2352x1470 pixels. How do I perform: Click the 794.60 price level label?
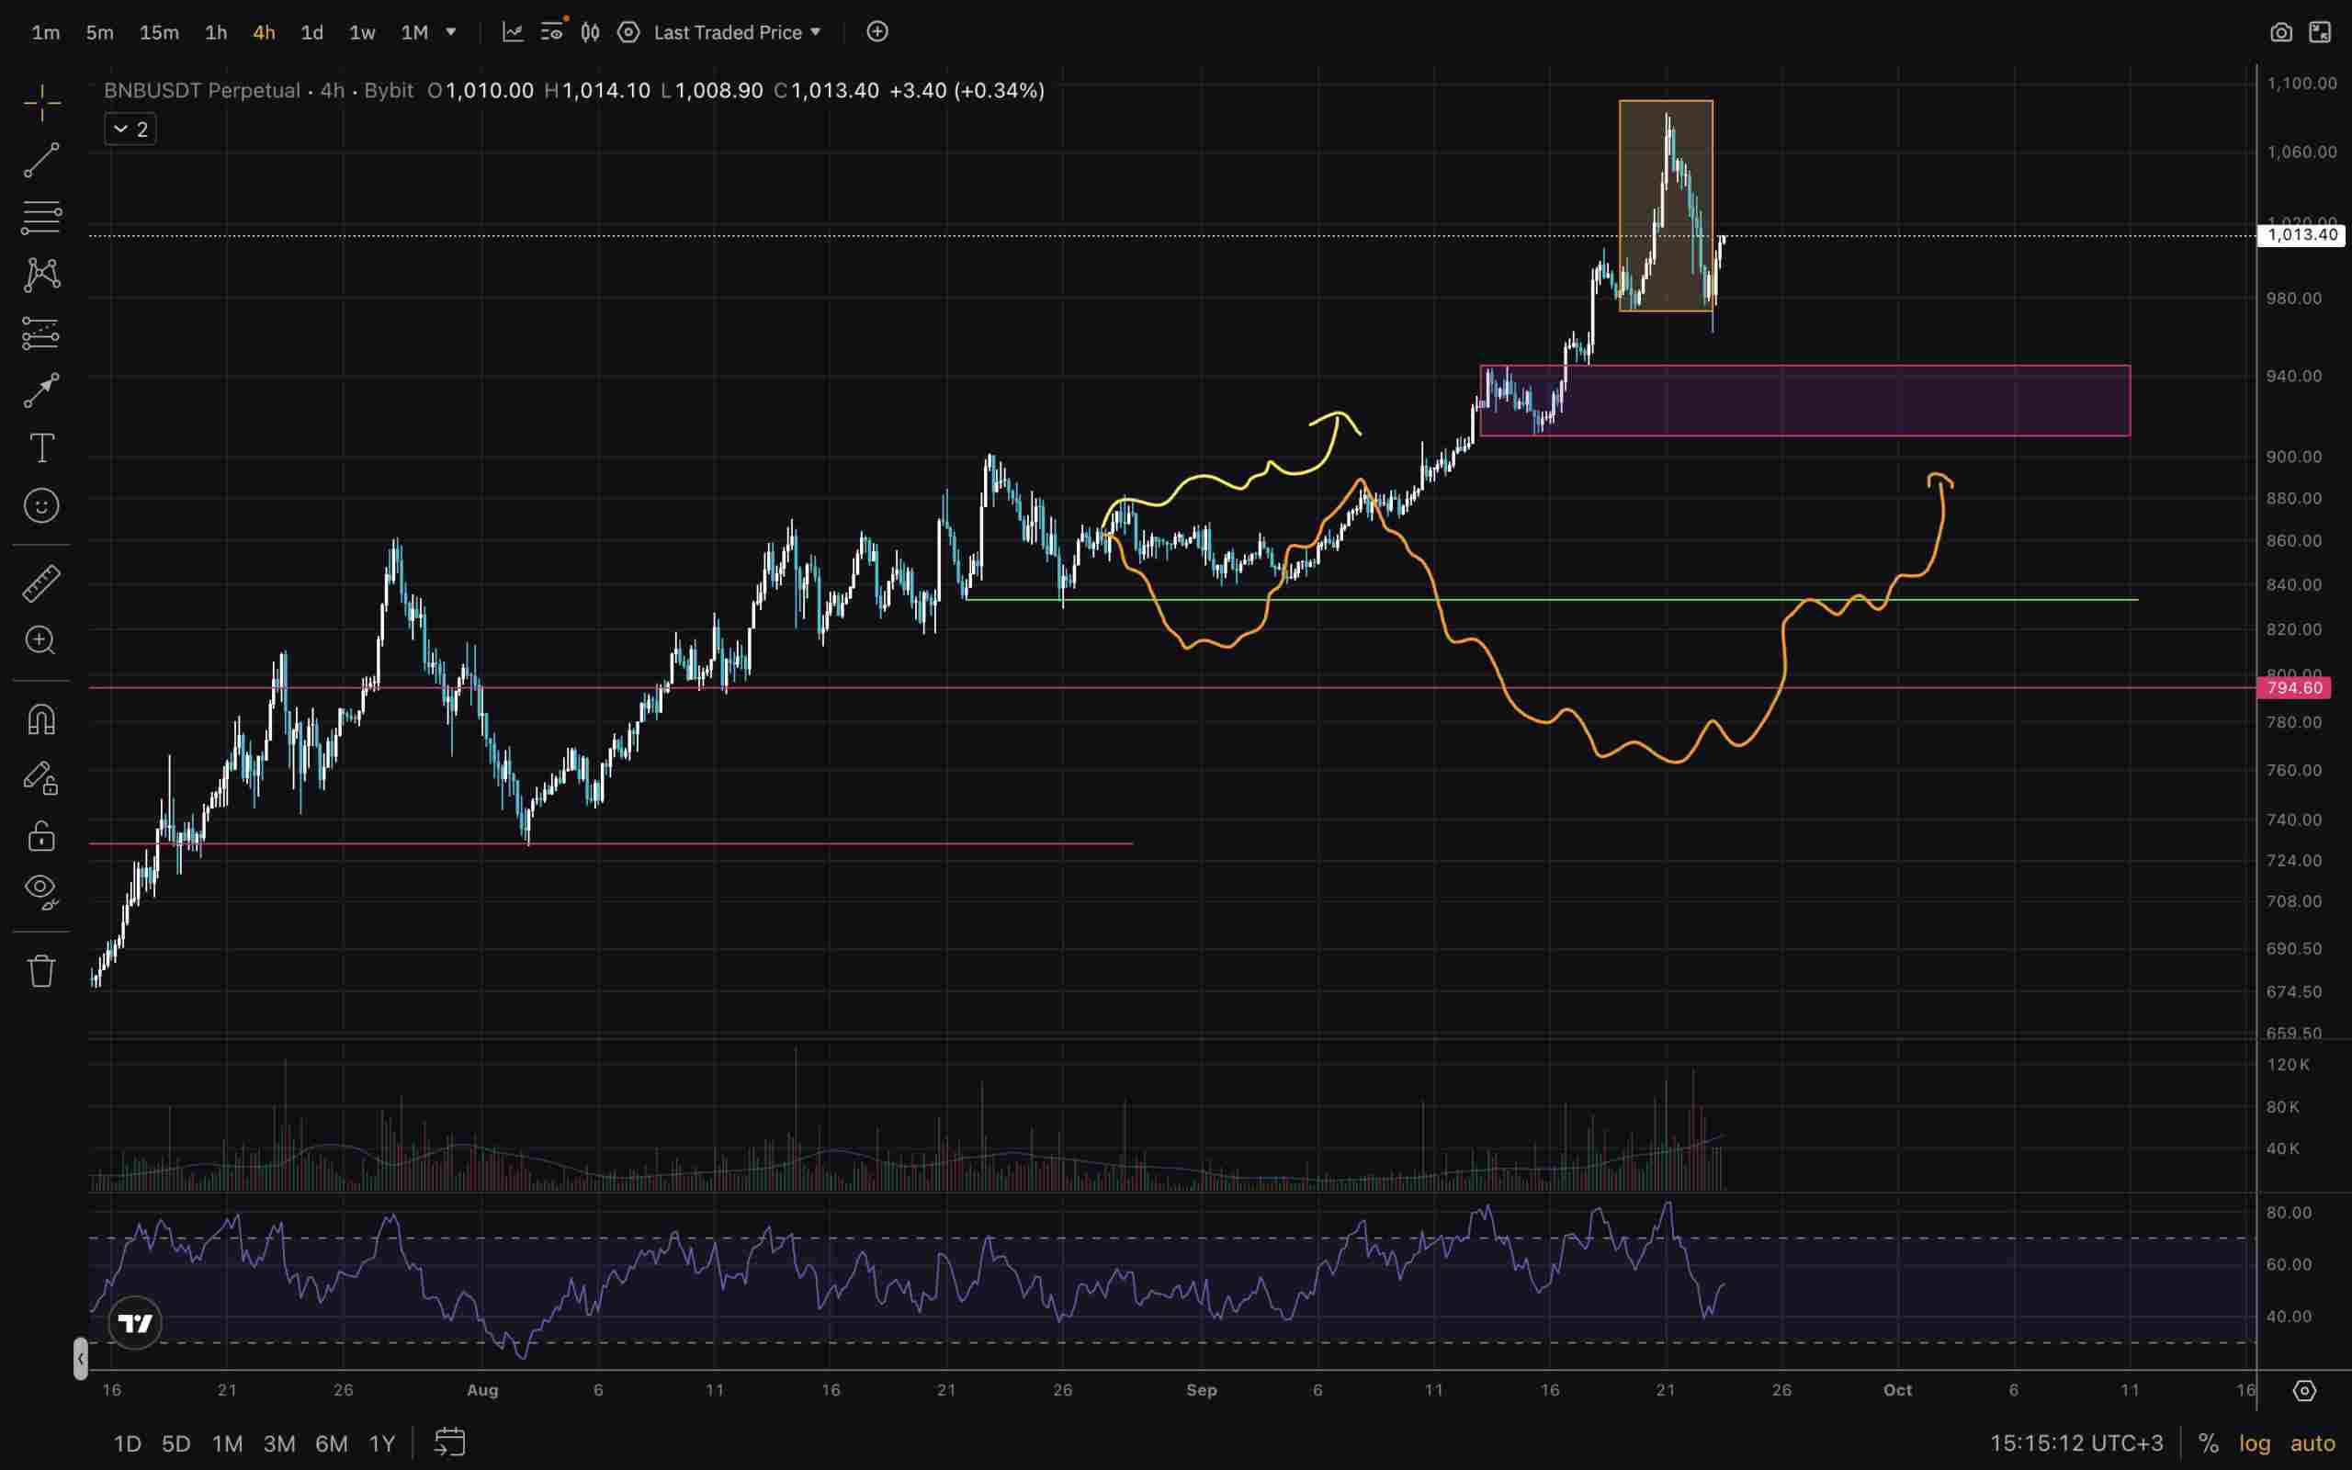click(2294, 688)
